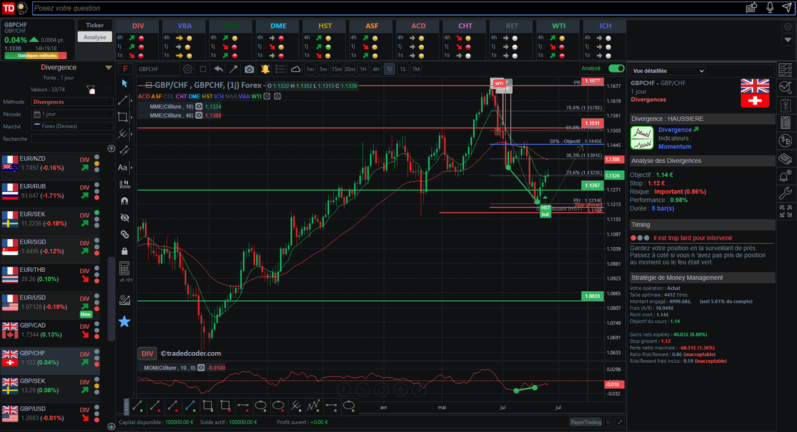
Task: Click the 1.1511 red price level label
Action: click(x=592, y=123)
